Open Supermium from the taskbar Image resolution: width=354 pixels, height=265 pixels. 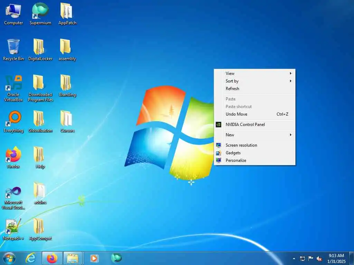click(x=116, y=258)
